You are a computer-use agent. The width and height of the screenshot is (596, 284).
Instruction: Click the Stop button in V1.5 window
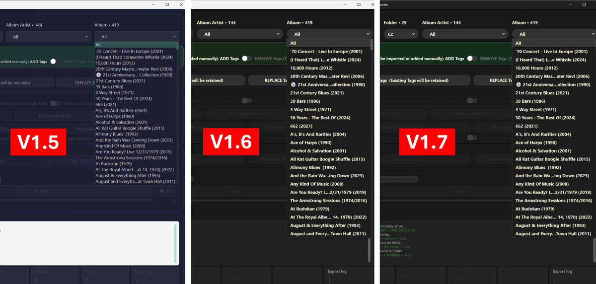point(166,191)
